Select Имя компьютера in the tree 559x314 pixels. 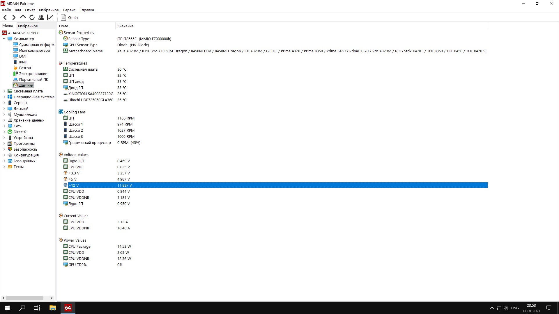31,50
